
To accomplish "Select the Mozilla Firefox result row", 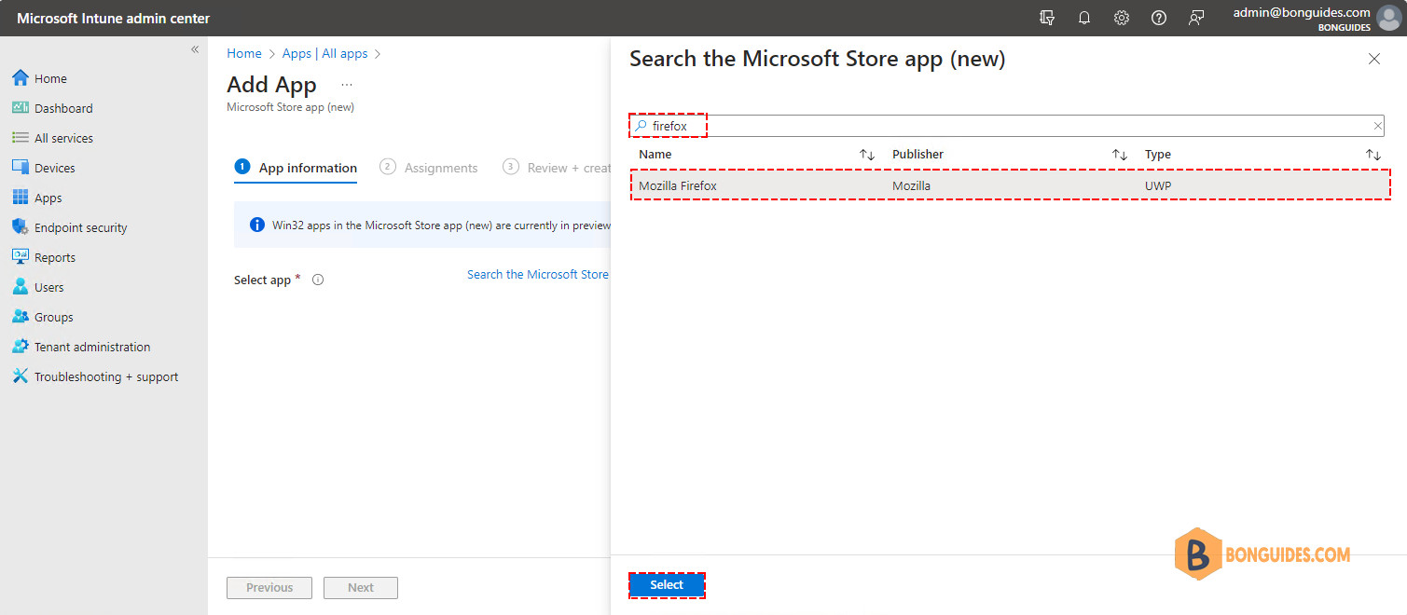I will 1010,185.
